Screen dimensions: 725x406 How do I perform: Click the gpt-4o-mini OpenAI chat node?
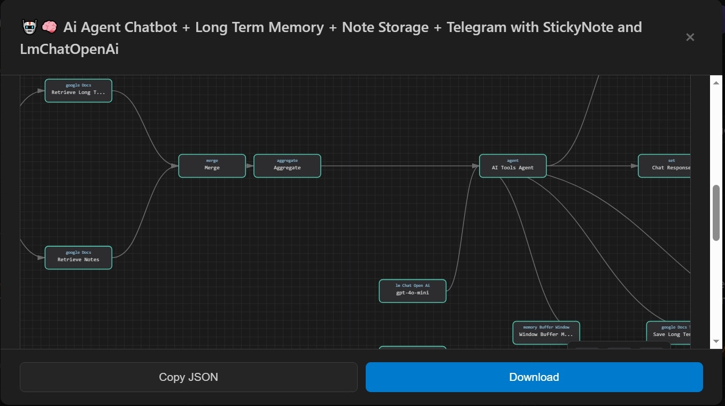click(x=412, y=290)
